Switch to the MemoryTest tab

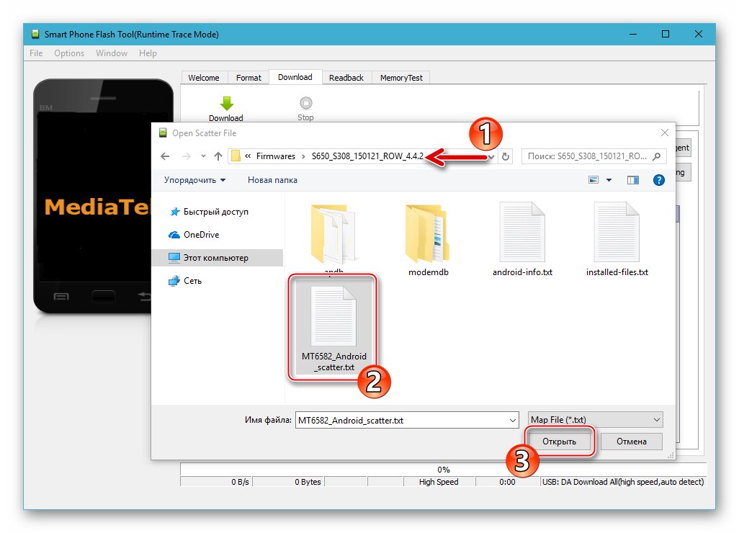tap(401, 78)
